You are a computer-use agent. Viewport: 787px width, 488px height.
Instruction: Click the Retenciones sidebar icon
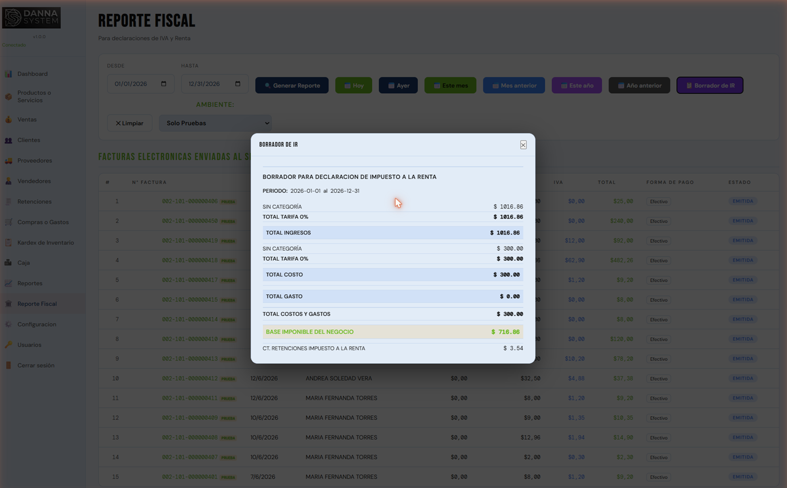tap(8, 202)
